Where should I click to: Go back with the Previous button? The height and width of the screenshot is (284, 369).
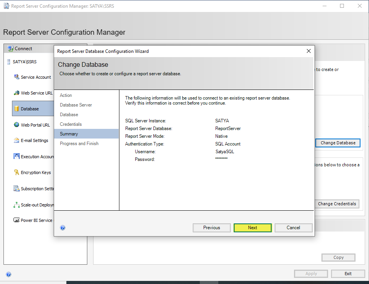click(211, 228)
